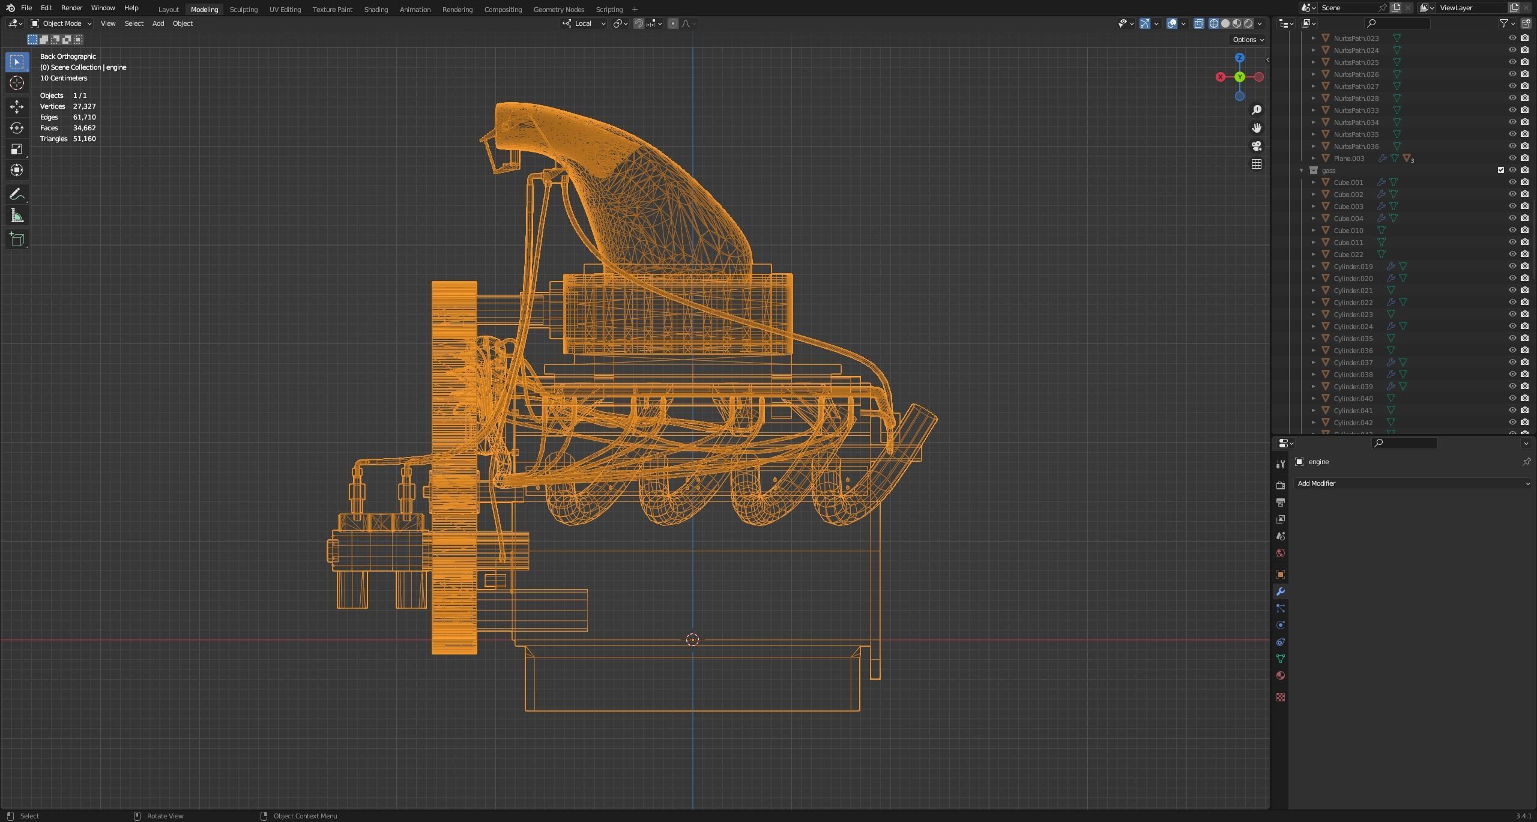Open the Scene properties tab

click(1280, 536)
